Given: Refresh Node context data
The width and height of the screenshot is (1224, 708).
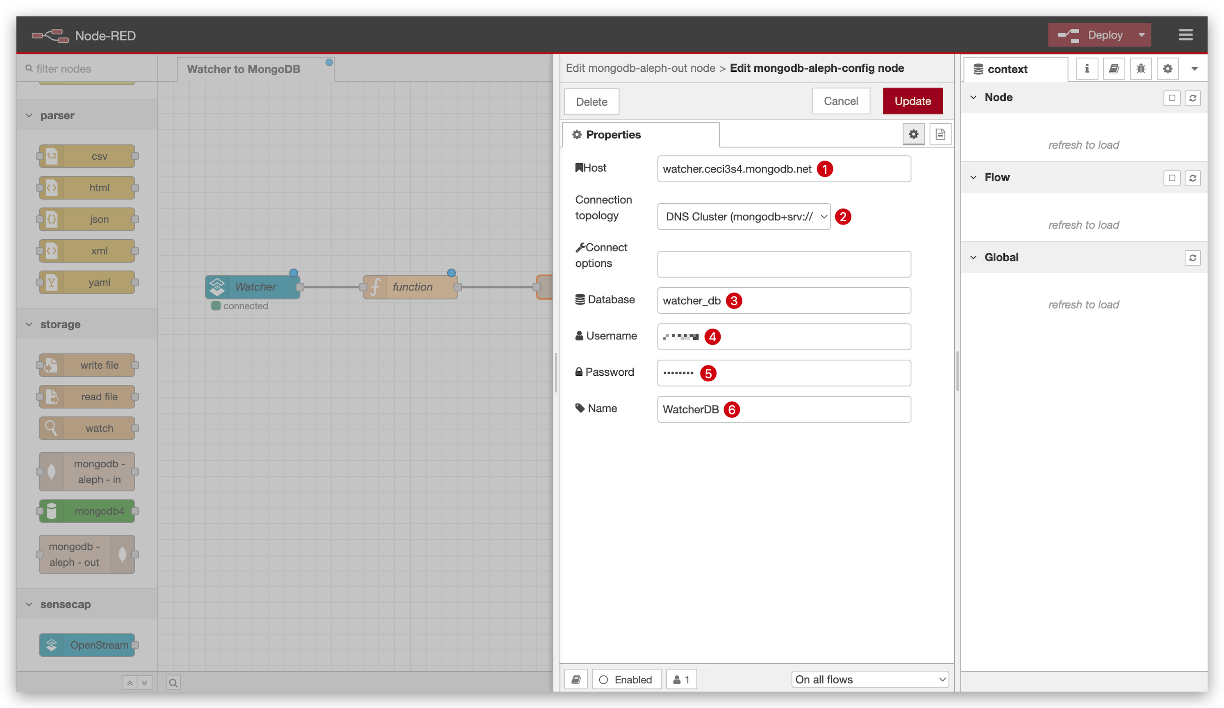Looking at the screenshot, I should [1192, 98].
